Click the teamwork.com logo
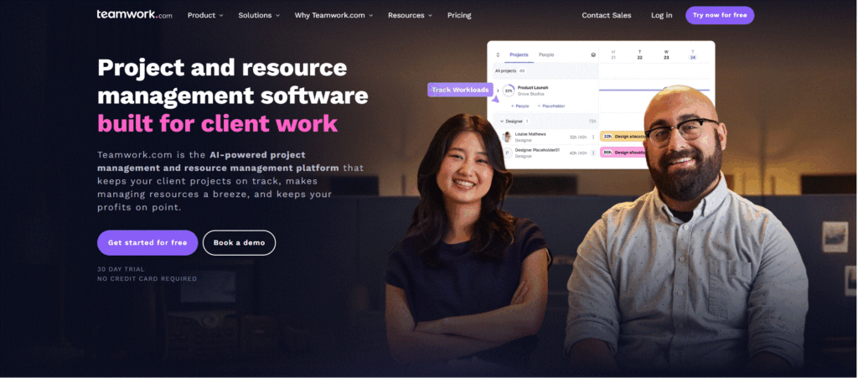 (x=135, y=15)
